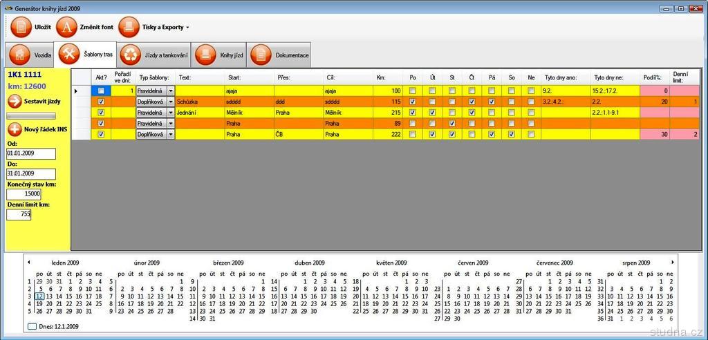Switch to Jízdy a tankování tab
Viewport: 708px width, 340px height.
pos(129,55)
